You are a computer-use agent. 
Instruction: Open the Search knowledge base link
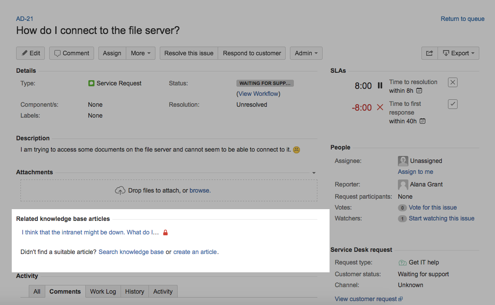pos(131,252)
